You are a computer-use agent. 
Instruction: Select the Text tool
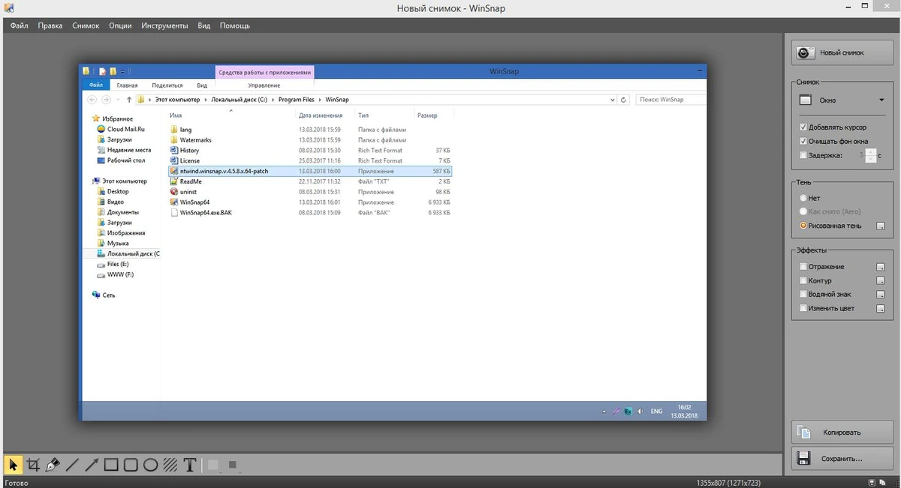189,465
